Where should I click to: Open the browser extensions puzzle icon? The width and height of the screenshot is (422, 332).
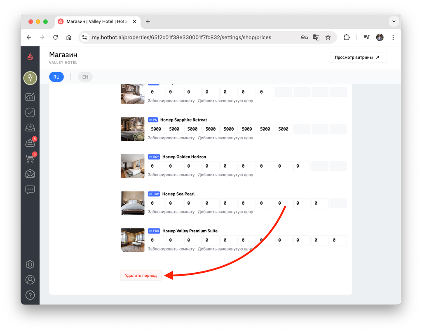(347, 37)
